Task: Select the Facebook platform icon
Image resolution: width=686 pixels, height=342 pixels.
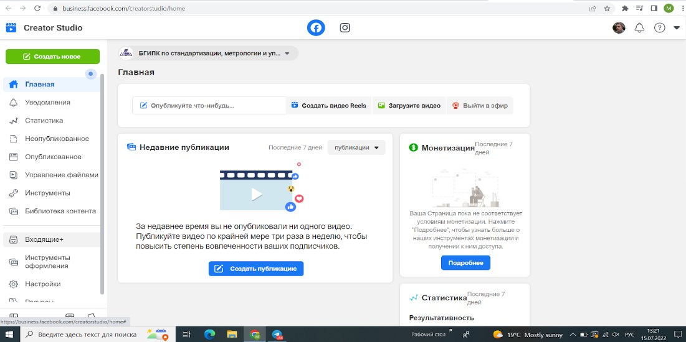Action: tap(316, 28)
